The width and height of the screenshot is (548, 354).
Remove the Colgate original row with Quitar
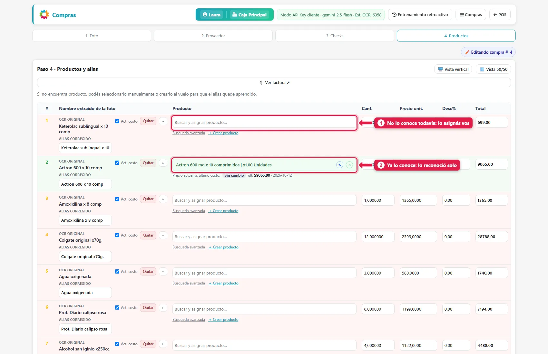pyautogui.click(x=148, y=235)
